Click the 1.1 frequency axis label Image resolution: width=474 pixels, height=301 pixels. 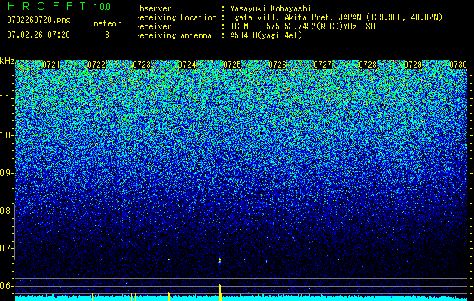[6, 98]
